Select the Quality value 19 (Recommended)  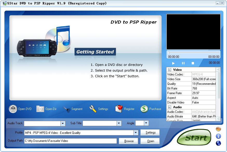tap(204, 84)
